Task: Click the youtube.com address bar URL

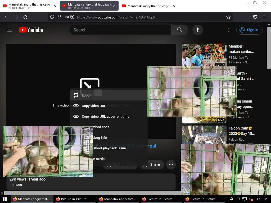Action: 117,17
